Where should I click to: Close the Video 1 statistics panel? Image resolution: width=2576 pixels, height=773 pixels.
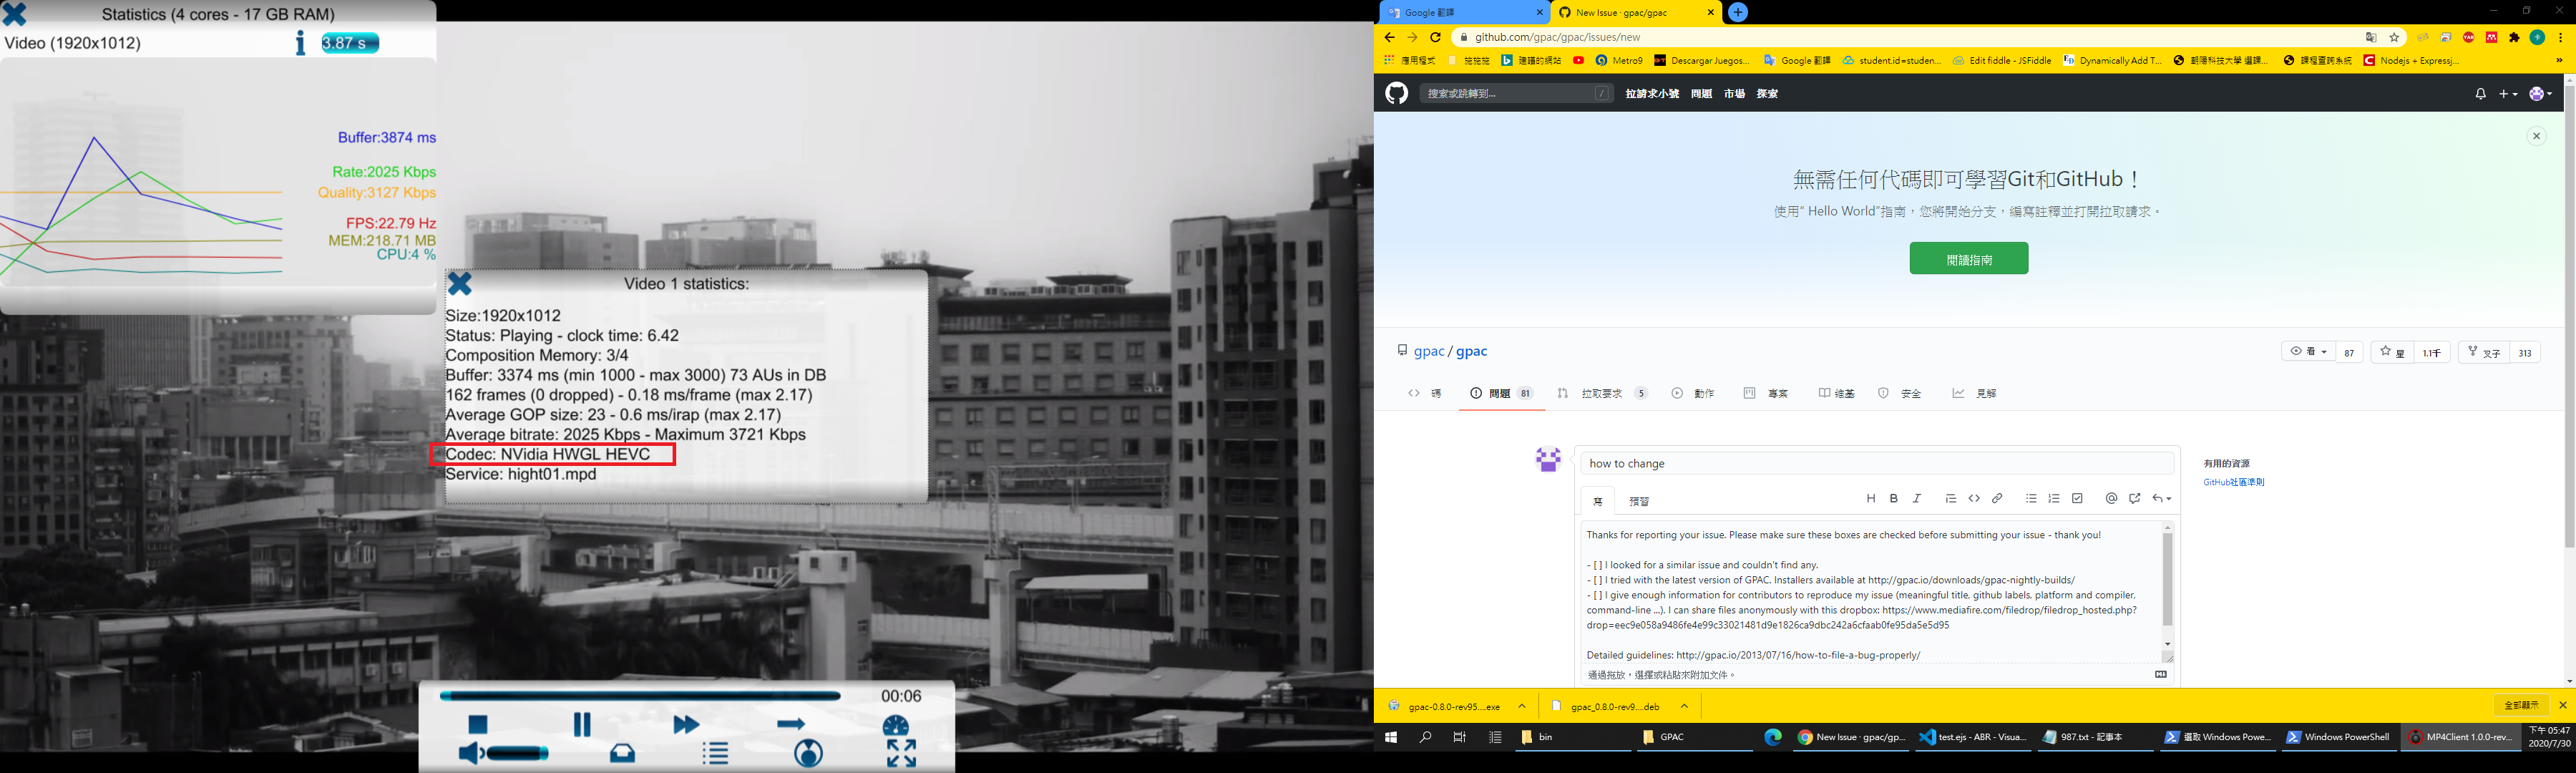[460, 284]
